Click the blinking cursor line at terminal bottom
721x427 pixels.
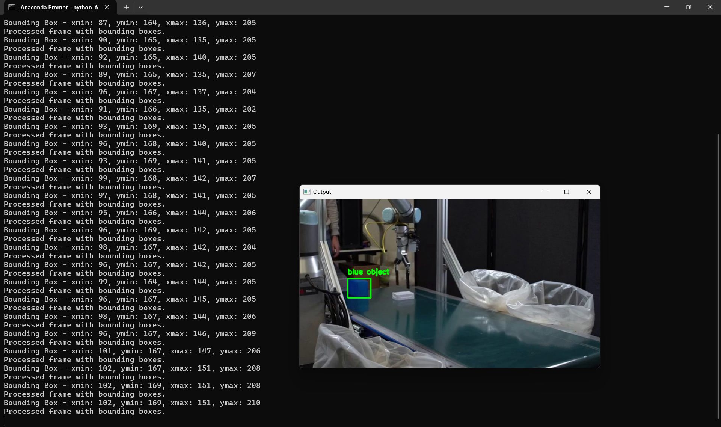tap(5, 420)
